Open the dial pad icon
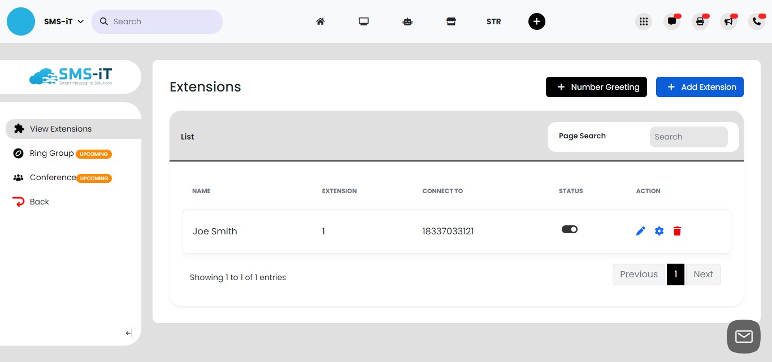The width and height of the screenshot is (772, 362). coord(643,21)
